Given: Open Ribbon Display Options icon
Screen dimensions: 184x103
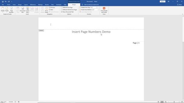Looking at the screenshot, I should (168, 1).
